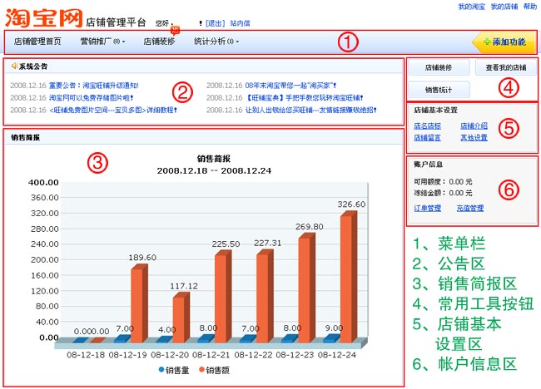Click the 淘宝网 logo
The image size is (541, 389).
click(44, 18)
